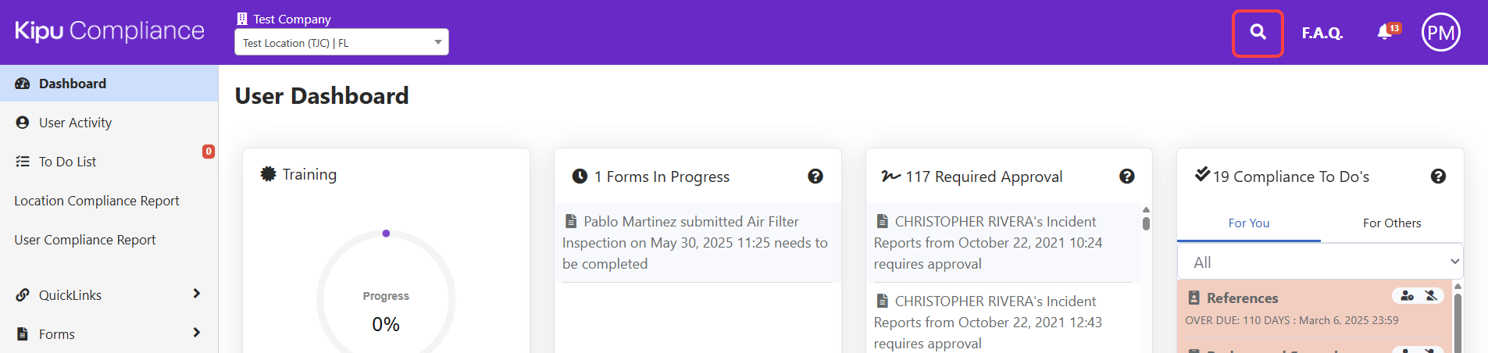This screenshot has height=353, width=1488.
Task: Open the PM user profile avatar
Action: pos(1440,33)
